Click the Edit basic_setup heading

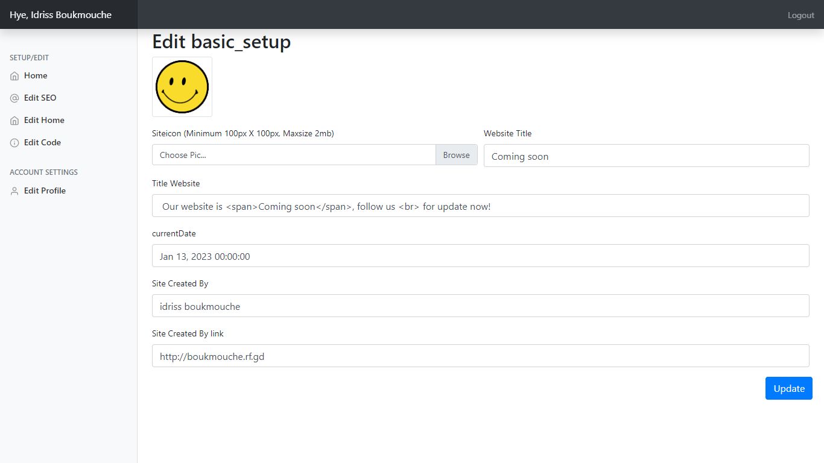221,42
